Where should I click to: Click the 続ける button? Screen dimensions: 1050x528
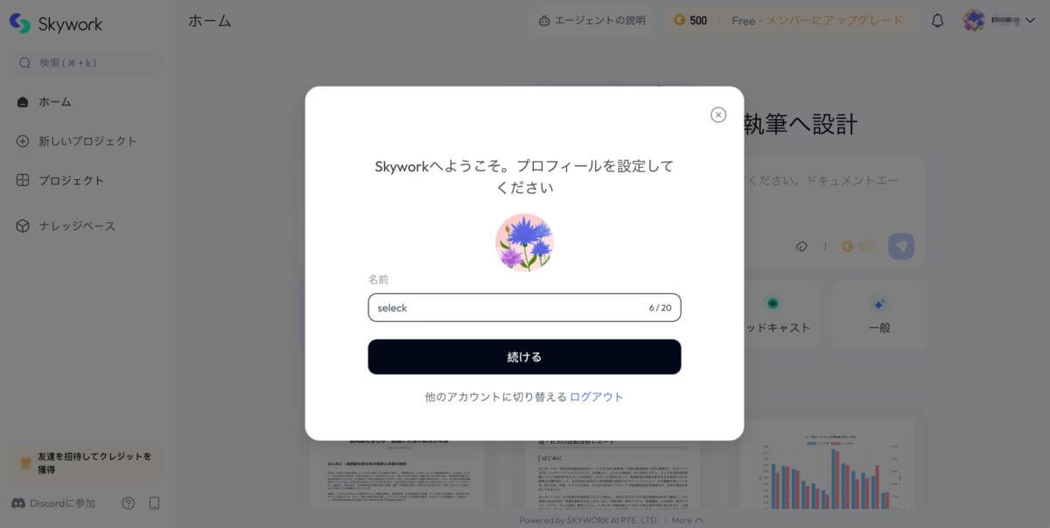click(x=524, y=357)
